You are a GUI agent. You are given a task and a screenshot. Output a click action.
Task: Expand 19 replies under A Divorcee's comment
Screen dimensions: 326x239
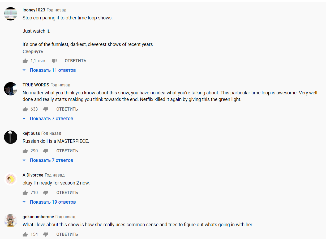(x=49, y=202)
